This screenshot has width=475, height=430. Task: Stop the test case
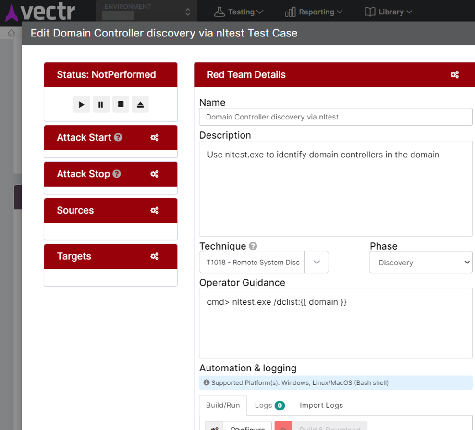click(121, 105)
